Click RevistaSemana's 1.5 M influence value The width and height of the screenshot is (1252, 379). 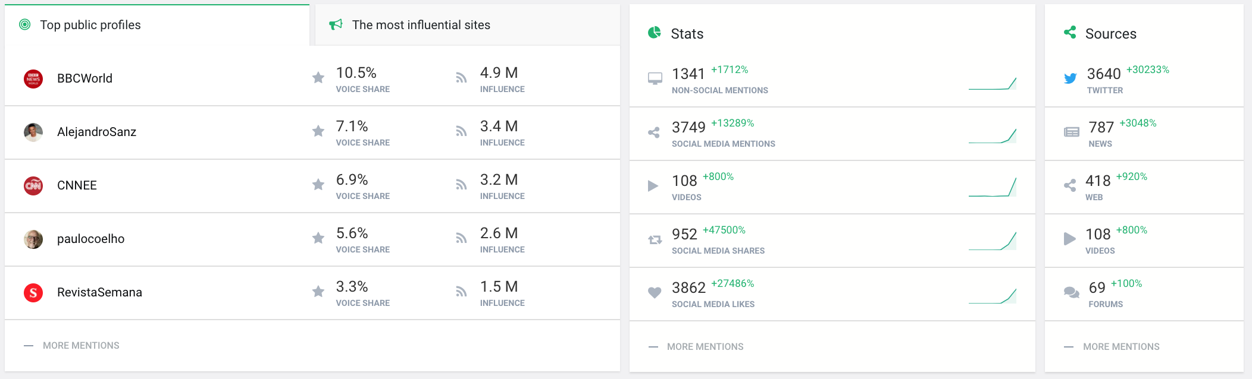click(499, 286)
